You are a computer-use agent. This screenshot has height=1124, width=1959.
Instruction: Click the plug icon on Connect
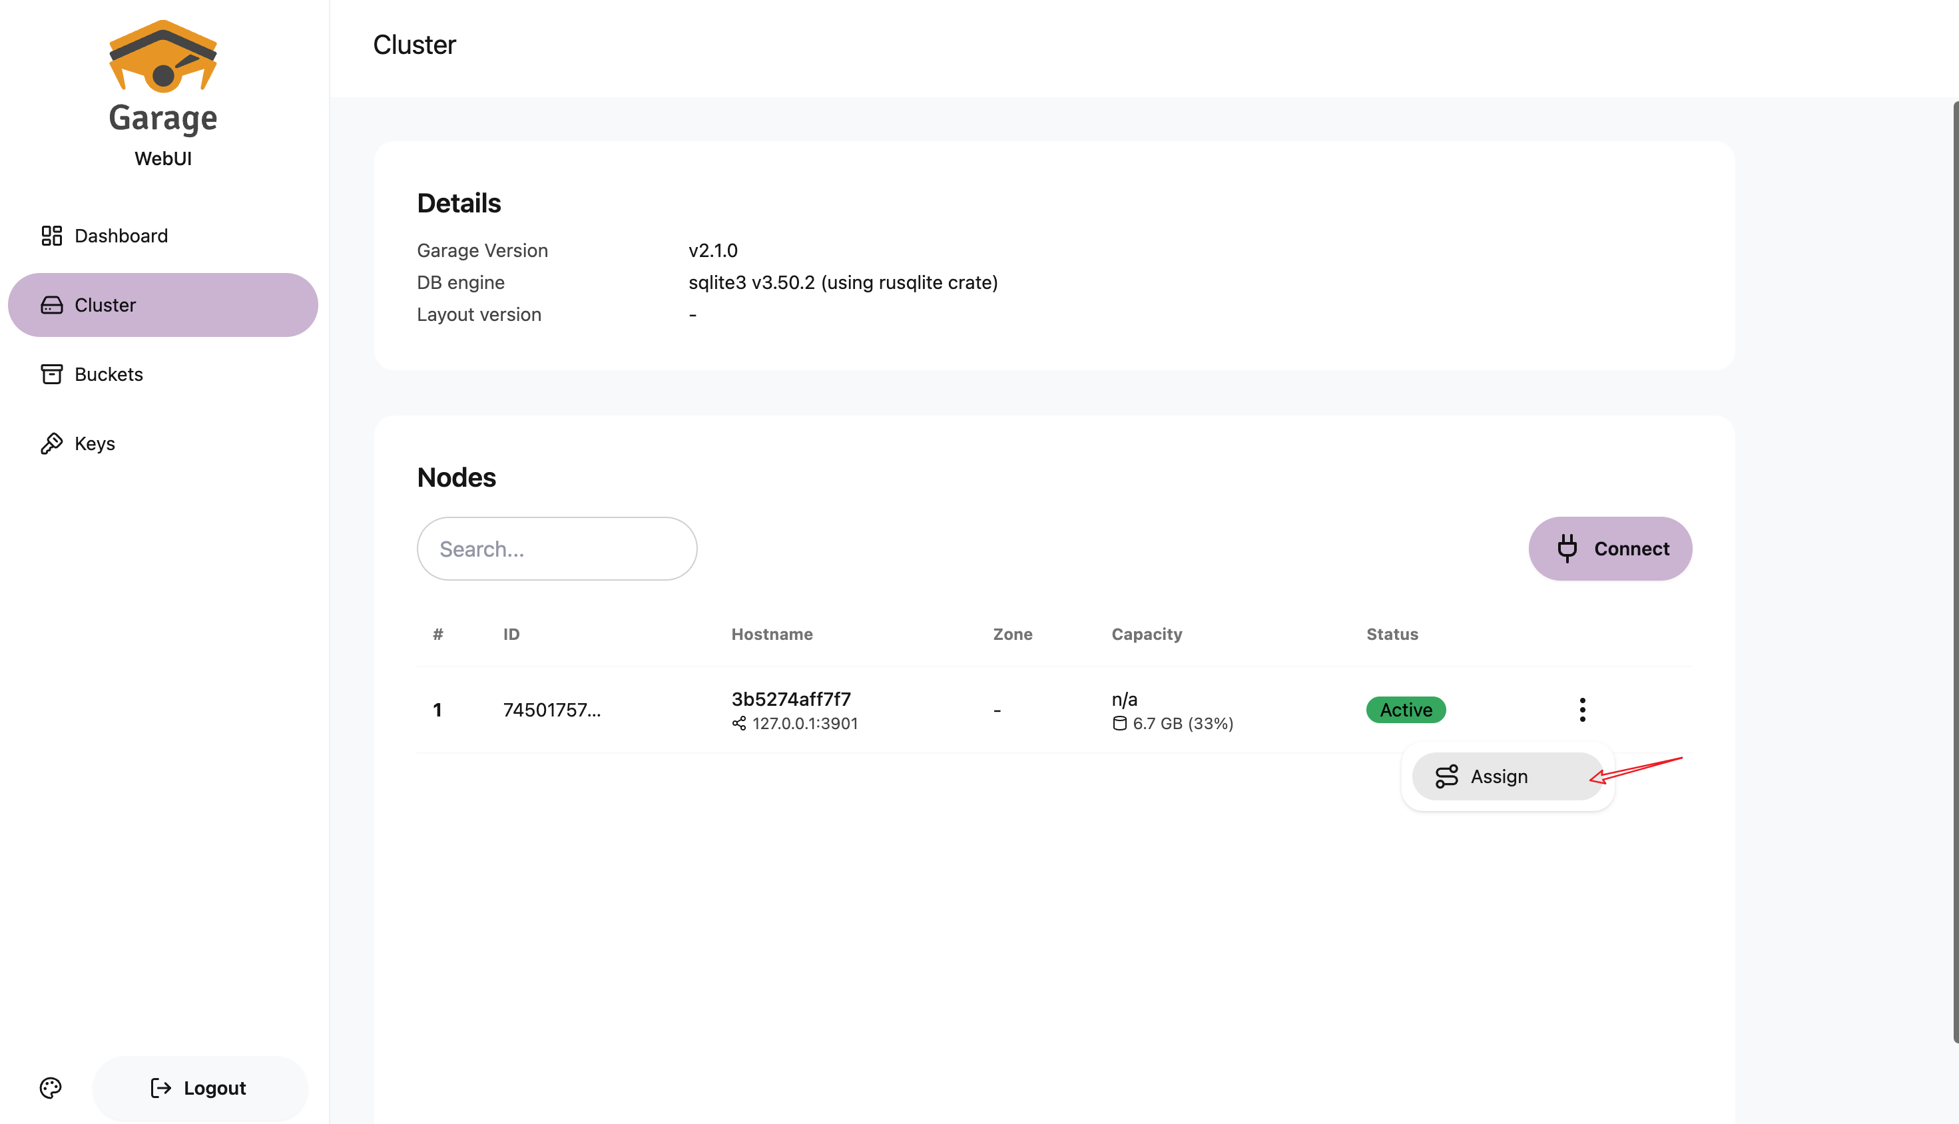[x=1567, y=548]
